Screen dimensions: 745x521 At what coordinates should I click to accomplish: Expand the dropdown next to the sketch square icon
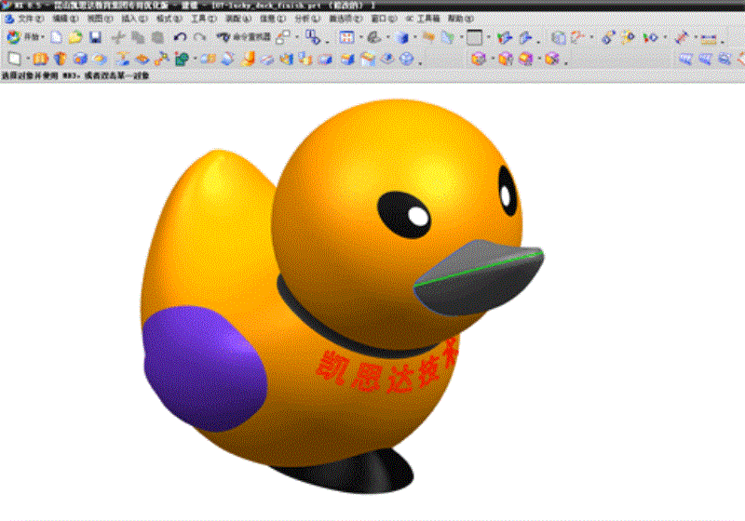tap(489, 38)
